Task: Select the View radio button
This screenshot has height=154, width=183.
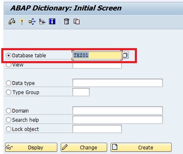Action: tap(8, 65)
